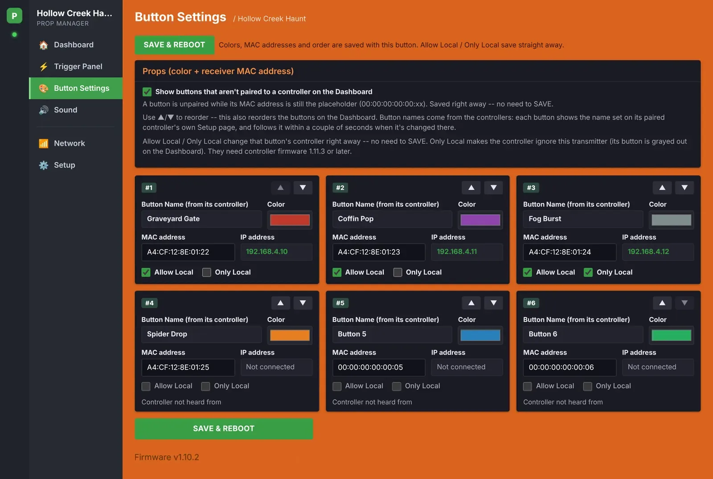Click the Sound speaker icon
The image size is (713, 479).
44,110
